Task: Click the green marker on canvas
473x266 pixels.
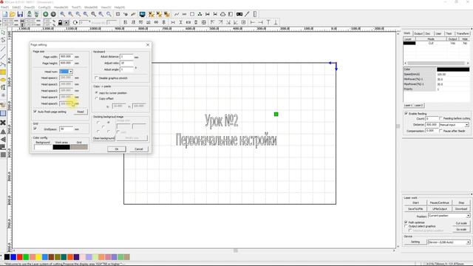Action: click(276, 114)
